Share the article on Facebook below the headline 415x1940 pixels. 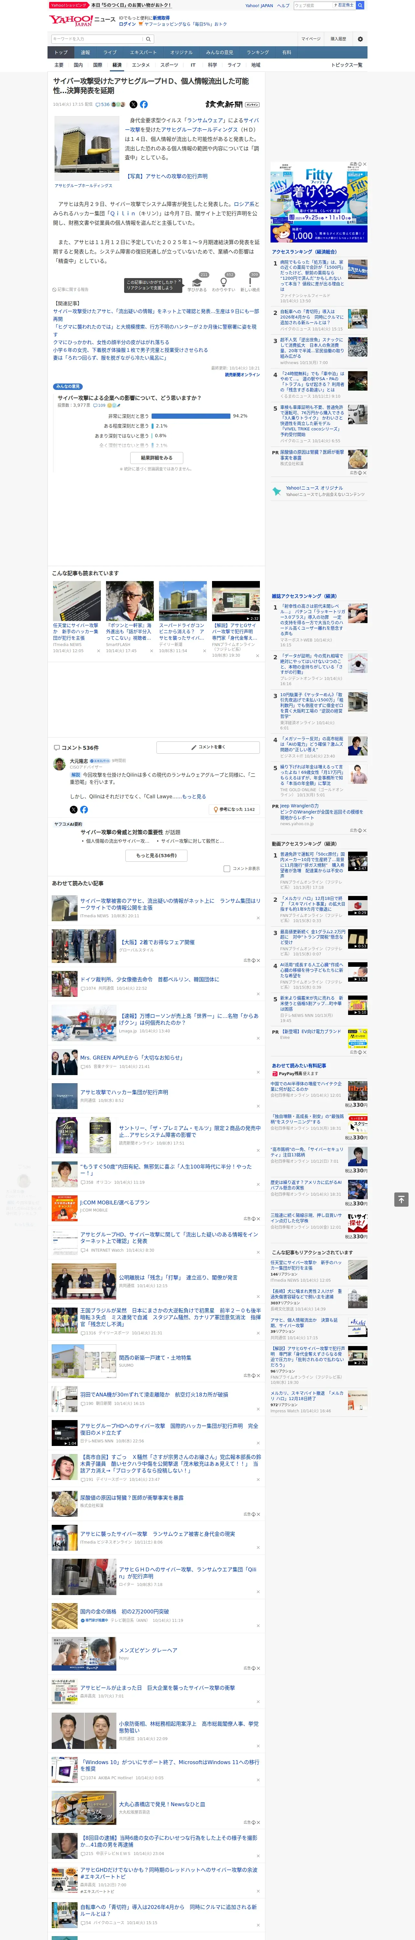(x=144, y=105)
